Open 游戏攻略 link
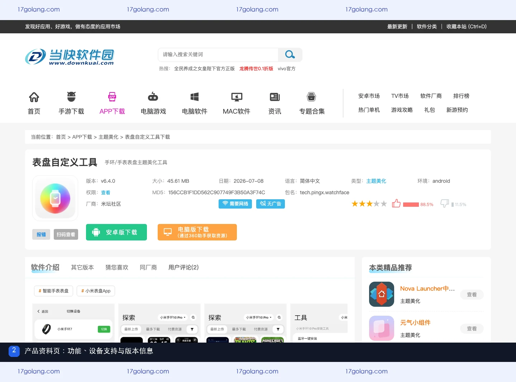The width and height of the screenshot is (516, 382). [402, 110]
